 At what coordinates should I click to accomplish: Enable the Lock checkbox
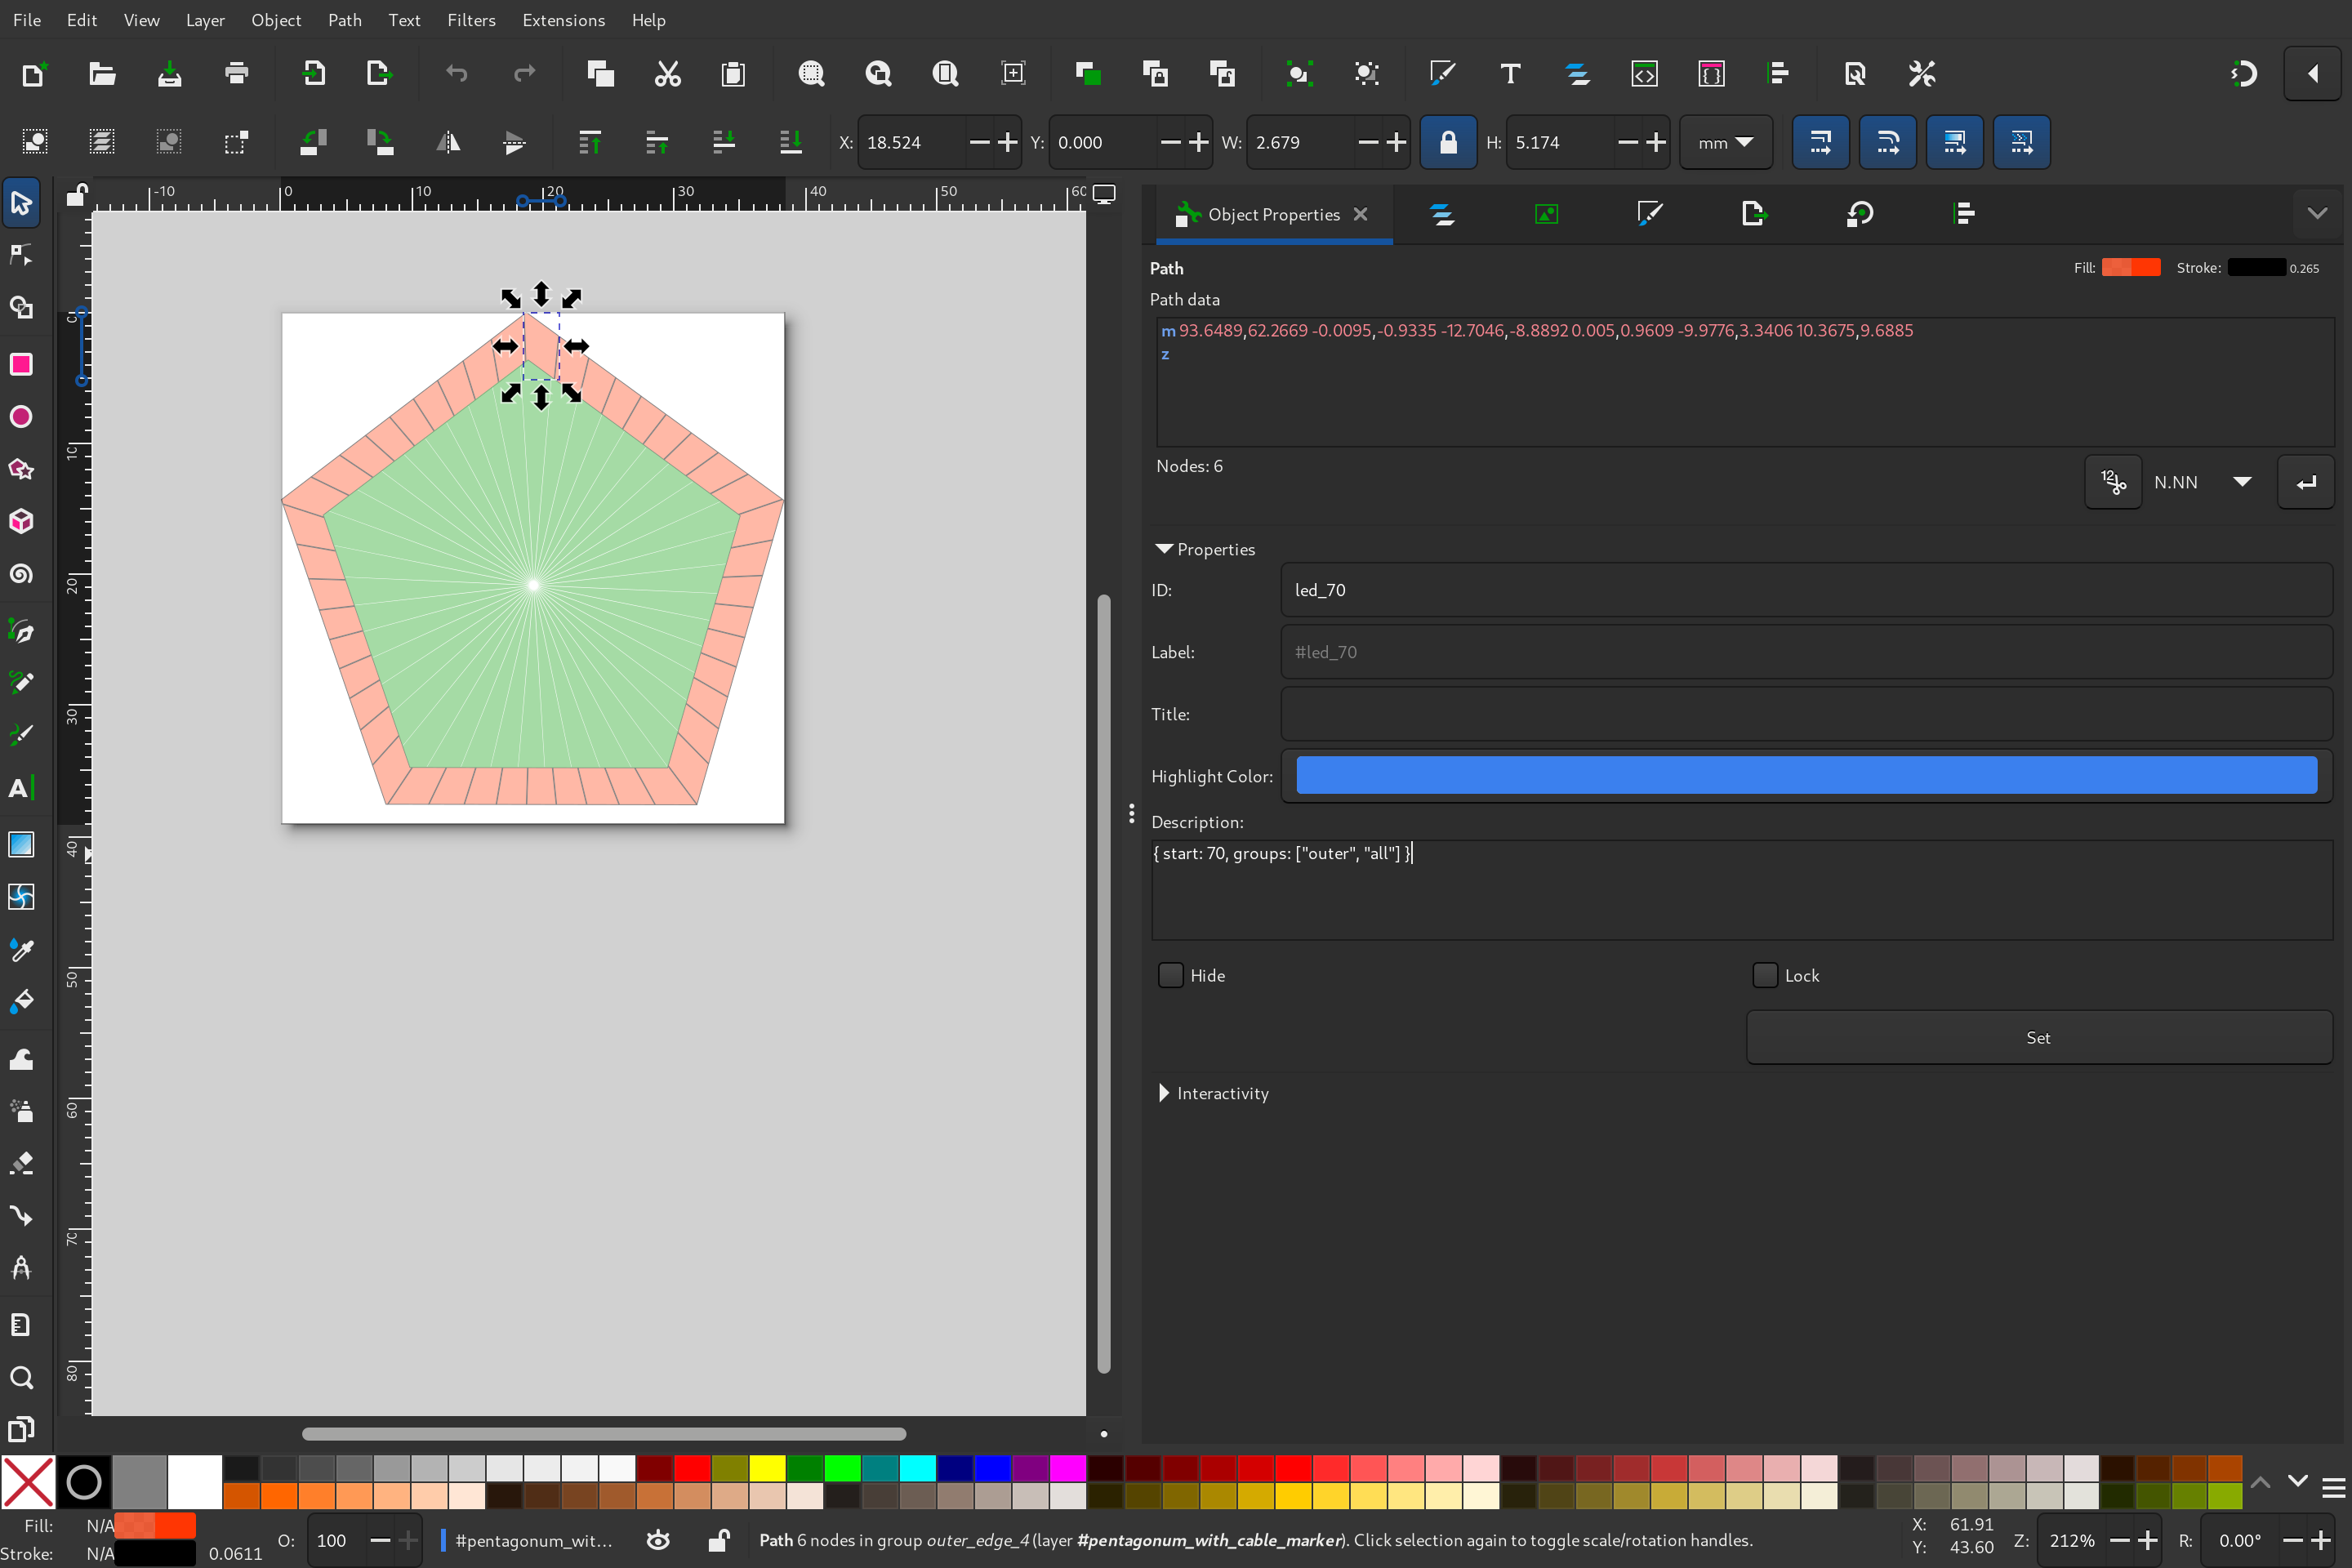pyautogui.click(x=1765, y=975)
